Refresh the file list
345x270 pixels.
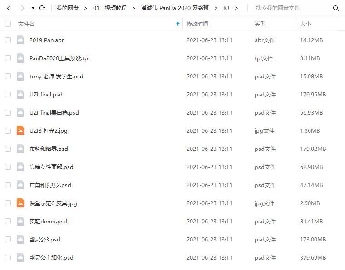42,8
